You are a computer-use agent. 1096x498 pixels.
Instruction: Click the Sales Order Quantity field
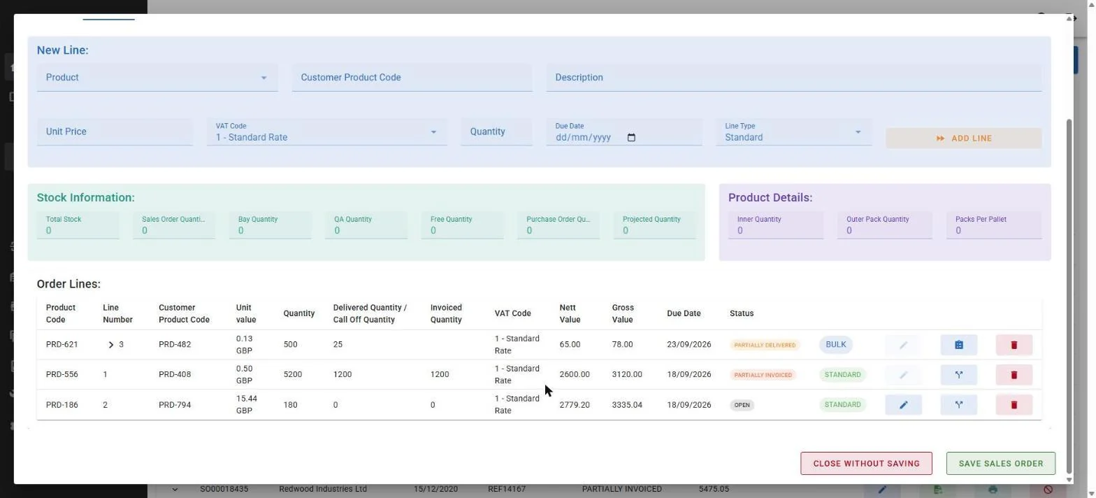coord(174,226)
